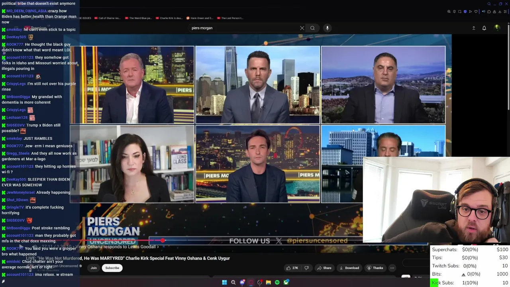Dislike the video with thumbs down

[306, 268]
